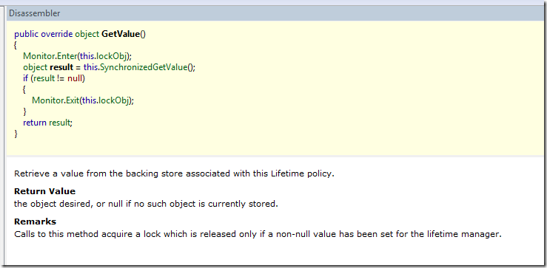Click the override keyword
Screen dimensions: 547x268
[57, 34]
